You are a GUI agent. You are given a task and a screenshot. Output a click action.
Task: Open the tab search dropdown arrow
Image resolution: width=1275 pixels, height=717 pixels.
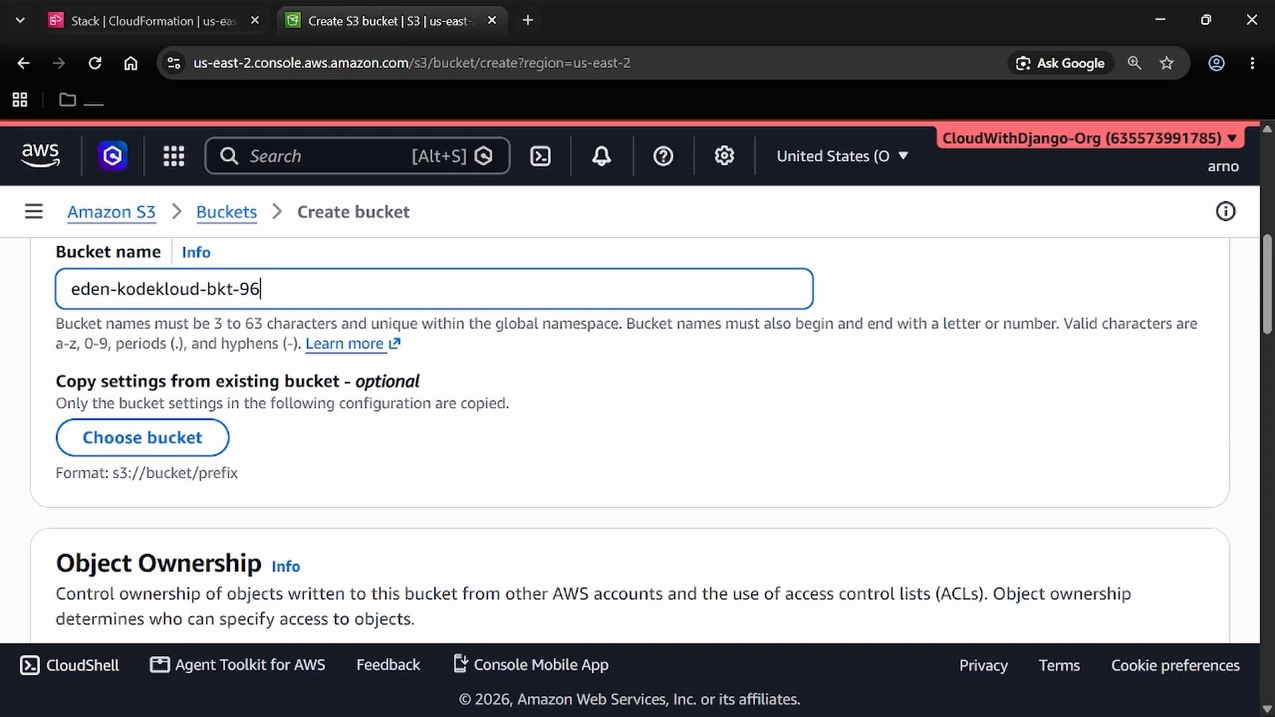pyautogui.click(x=20, y=21)
